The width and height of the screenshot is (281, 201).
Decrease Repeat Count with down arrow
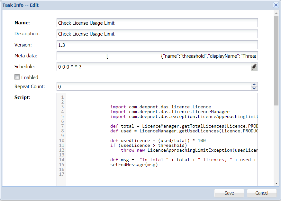[x=254, y=88]
